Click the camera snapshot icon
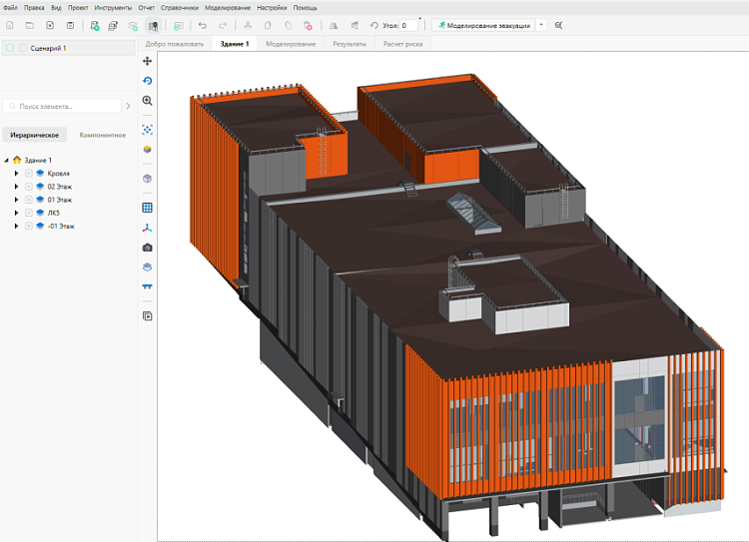Screen dimensions: 749x542 point(147,247)
